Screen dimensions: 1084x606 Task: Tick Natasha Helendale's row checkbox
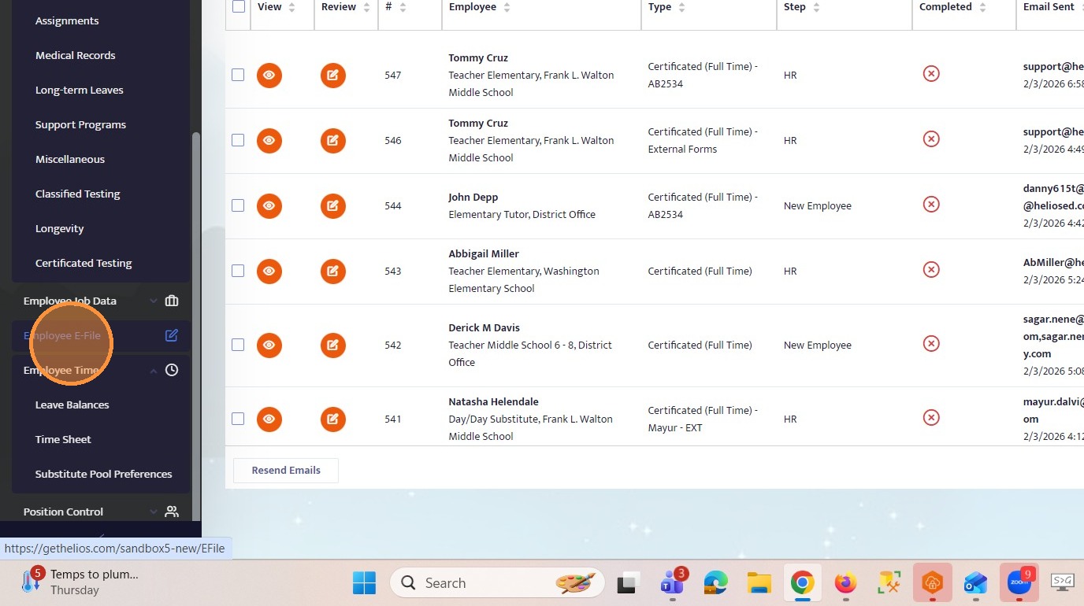point(238,419)
